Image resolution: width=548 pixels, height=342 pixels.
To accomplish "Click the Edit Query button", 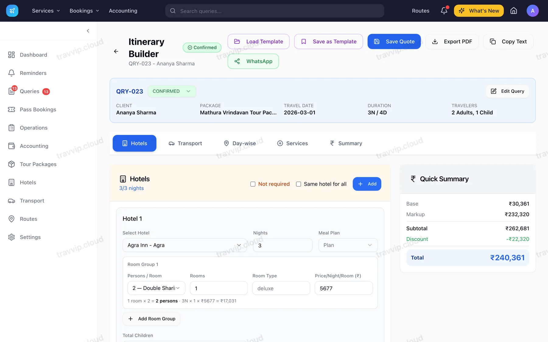I will click(508, 91).
